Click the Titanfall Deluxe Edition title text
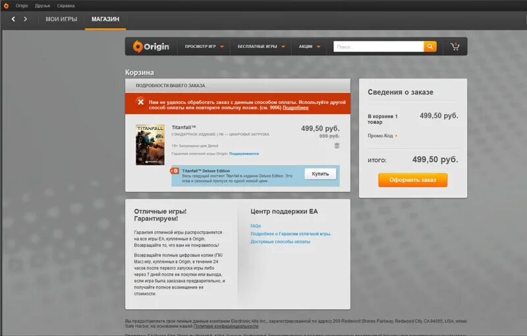The height and width of the screenshot is (336, 527). click(x=206, y=171)
